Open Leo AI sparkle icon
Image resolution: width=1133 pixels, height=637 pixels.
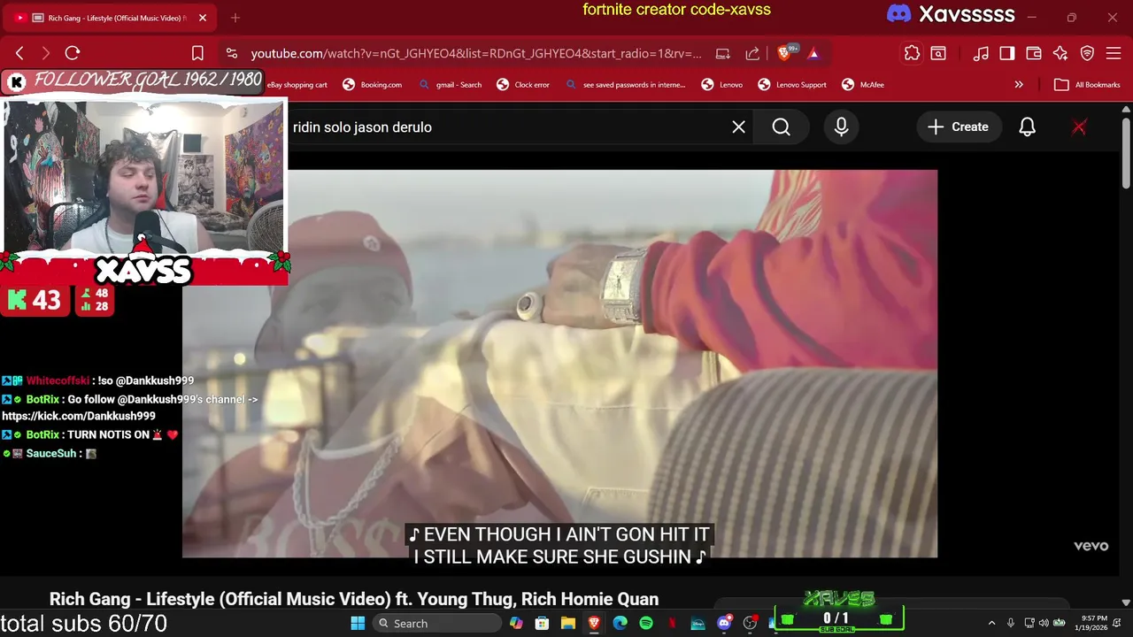pyautogui.click(x=1060, y=53)
